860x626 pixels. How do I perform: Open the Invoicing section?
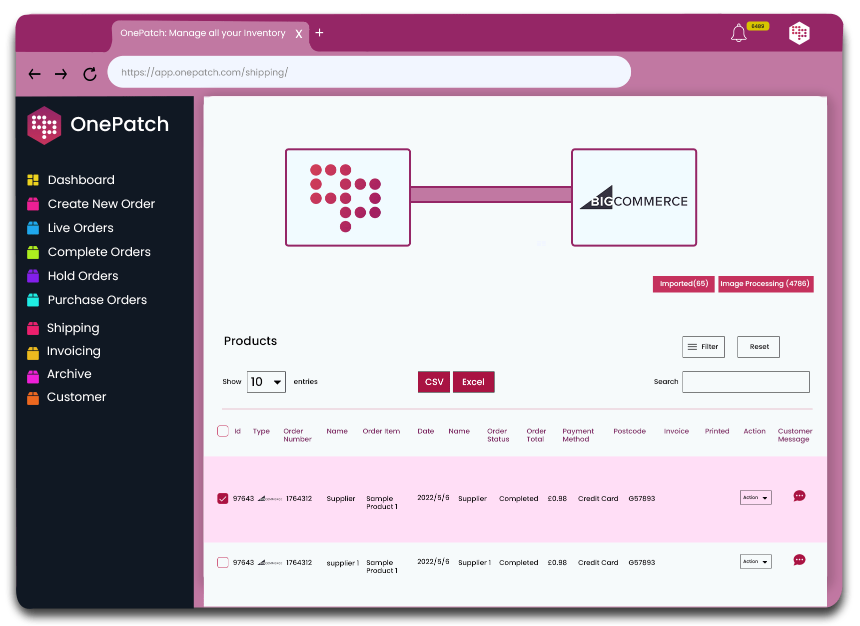pos(74,350)
